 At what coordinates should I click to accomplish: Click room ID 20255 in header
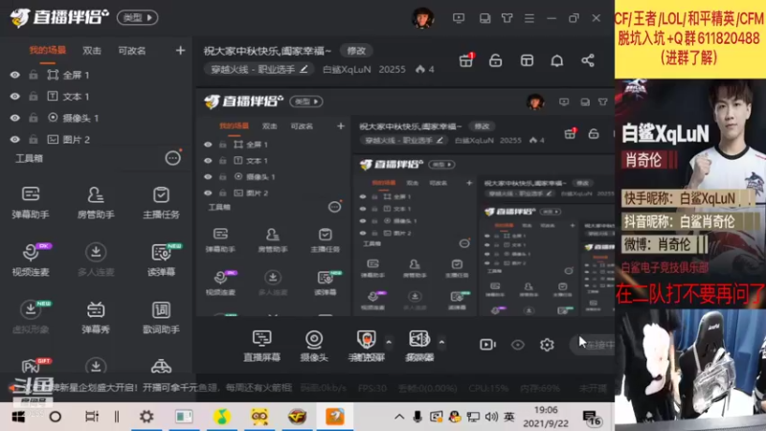point(393,69)
